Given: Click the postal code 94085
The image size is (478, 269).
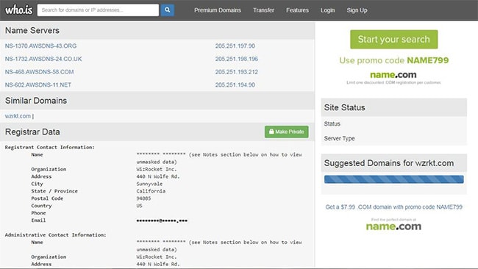Looking at the screenshot, I should pos(143,198).
